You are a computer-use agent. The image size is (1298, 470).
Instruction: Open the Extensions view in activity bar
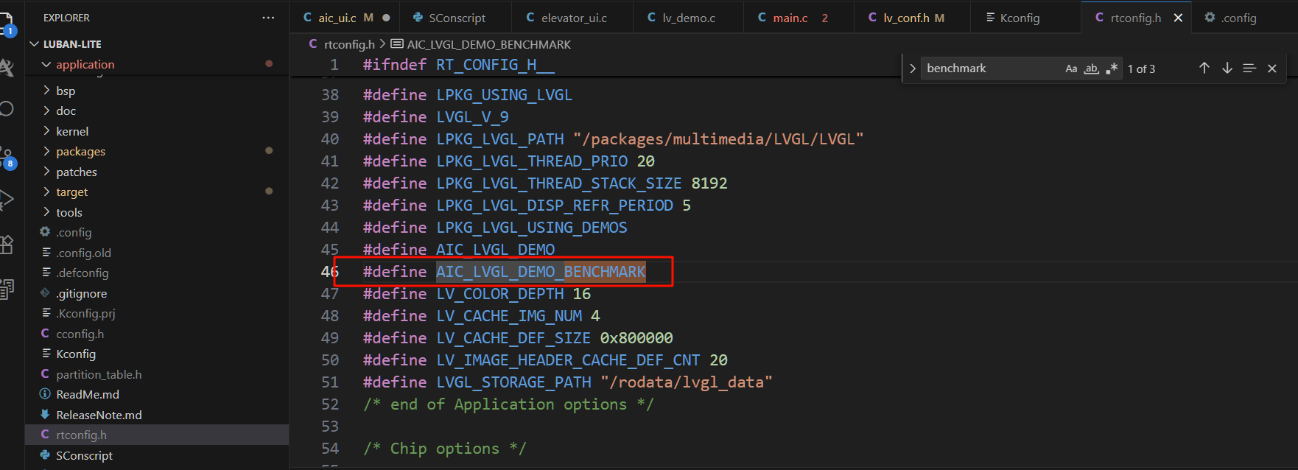7,245
